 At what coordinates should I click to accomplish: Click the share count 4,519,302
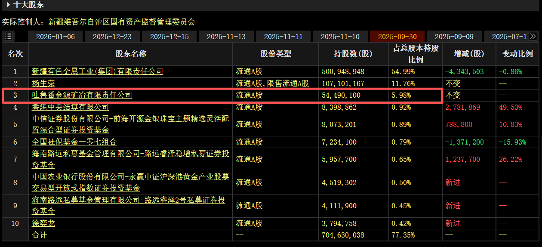coord(339,182)
